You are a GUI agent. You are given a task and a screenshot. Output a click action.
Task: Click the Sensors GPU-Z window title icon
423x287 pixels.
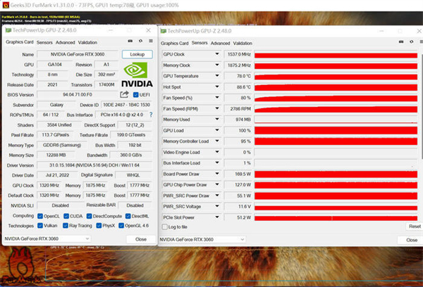coord(164,31)
